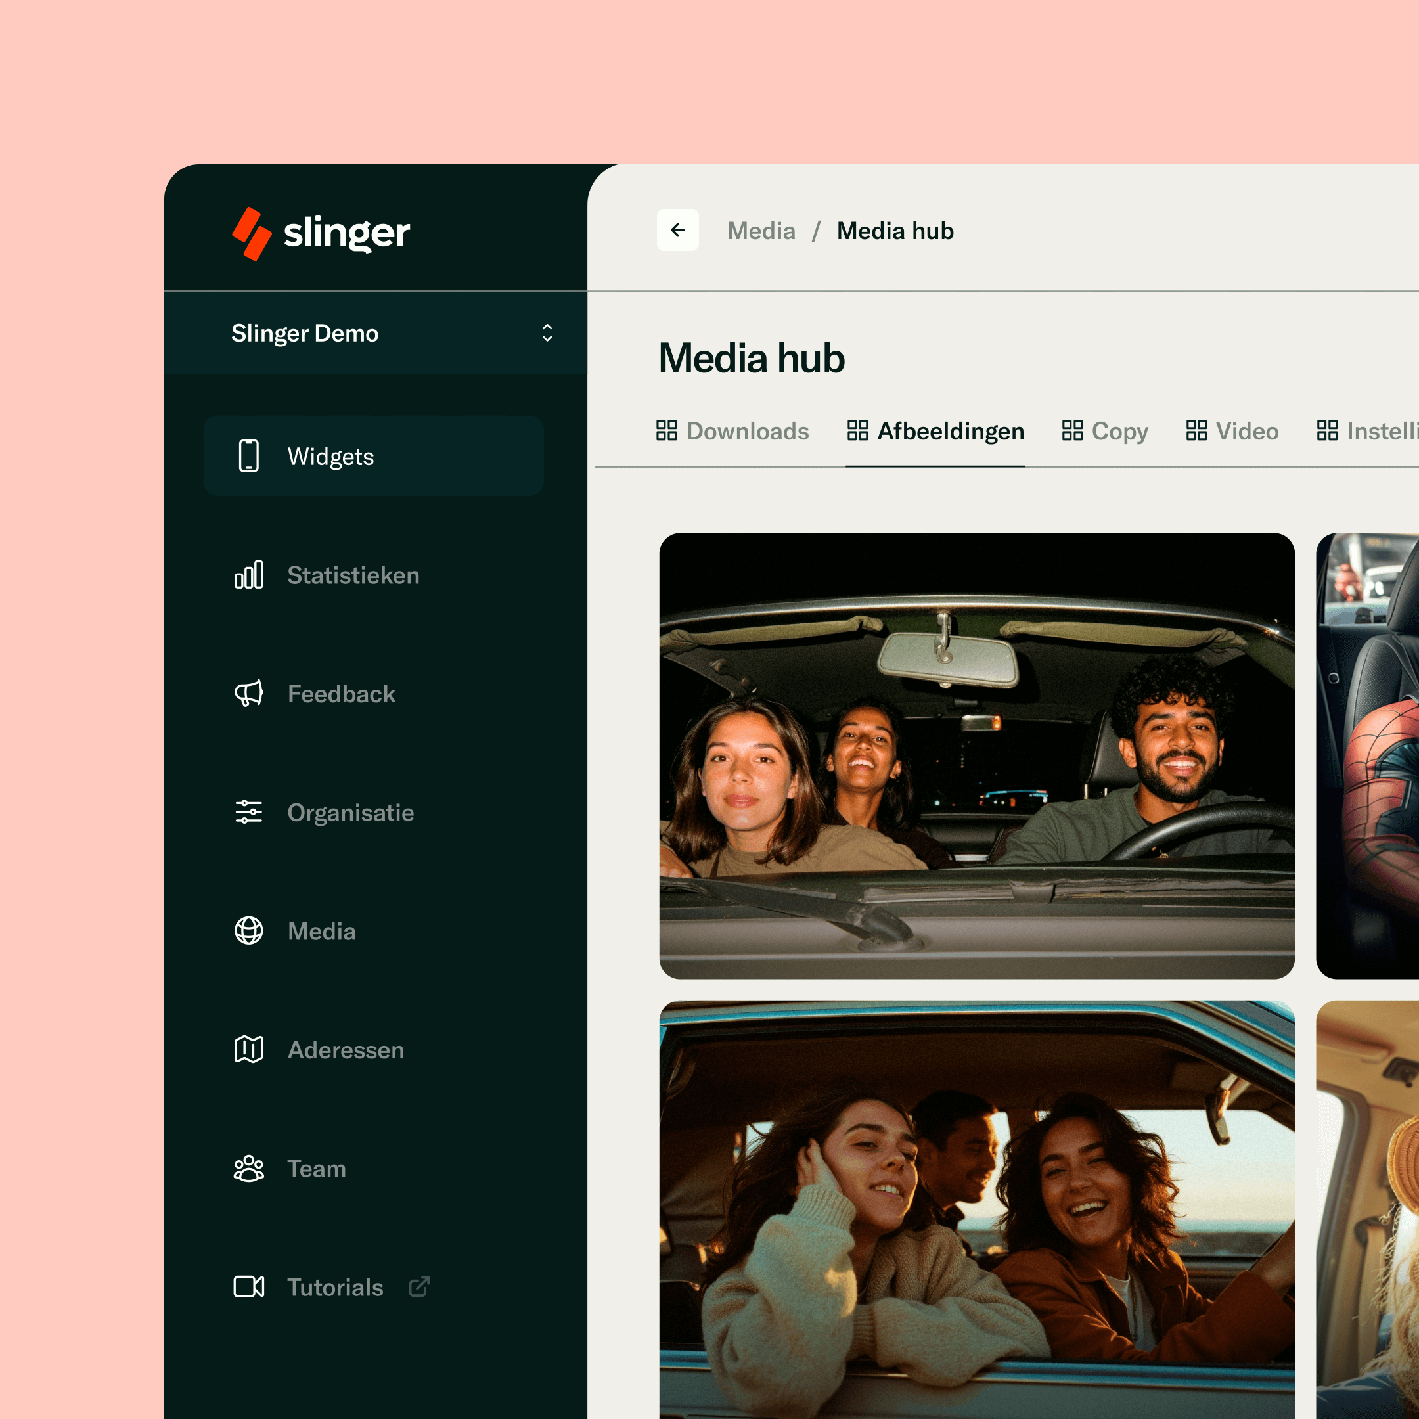This screenshot has height=1419, width=1419.
Task: Expand the Slinger Demo workspace switcher
Action: pos(375,334)
